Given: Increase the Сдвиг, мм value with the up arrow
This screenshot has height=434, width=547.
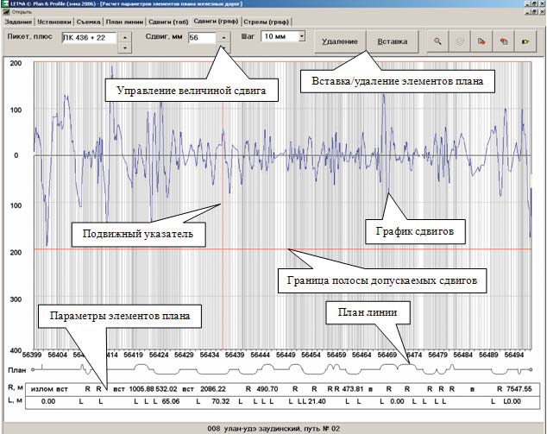Looking at the screenshot, I should [x=223, y=38].
